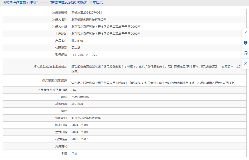
Task: Click the 管理类别 label
Action: (61, 48)
